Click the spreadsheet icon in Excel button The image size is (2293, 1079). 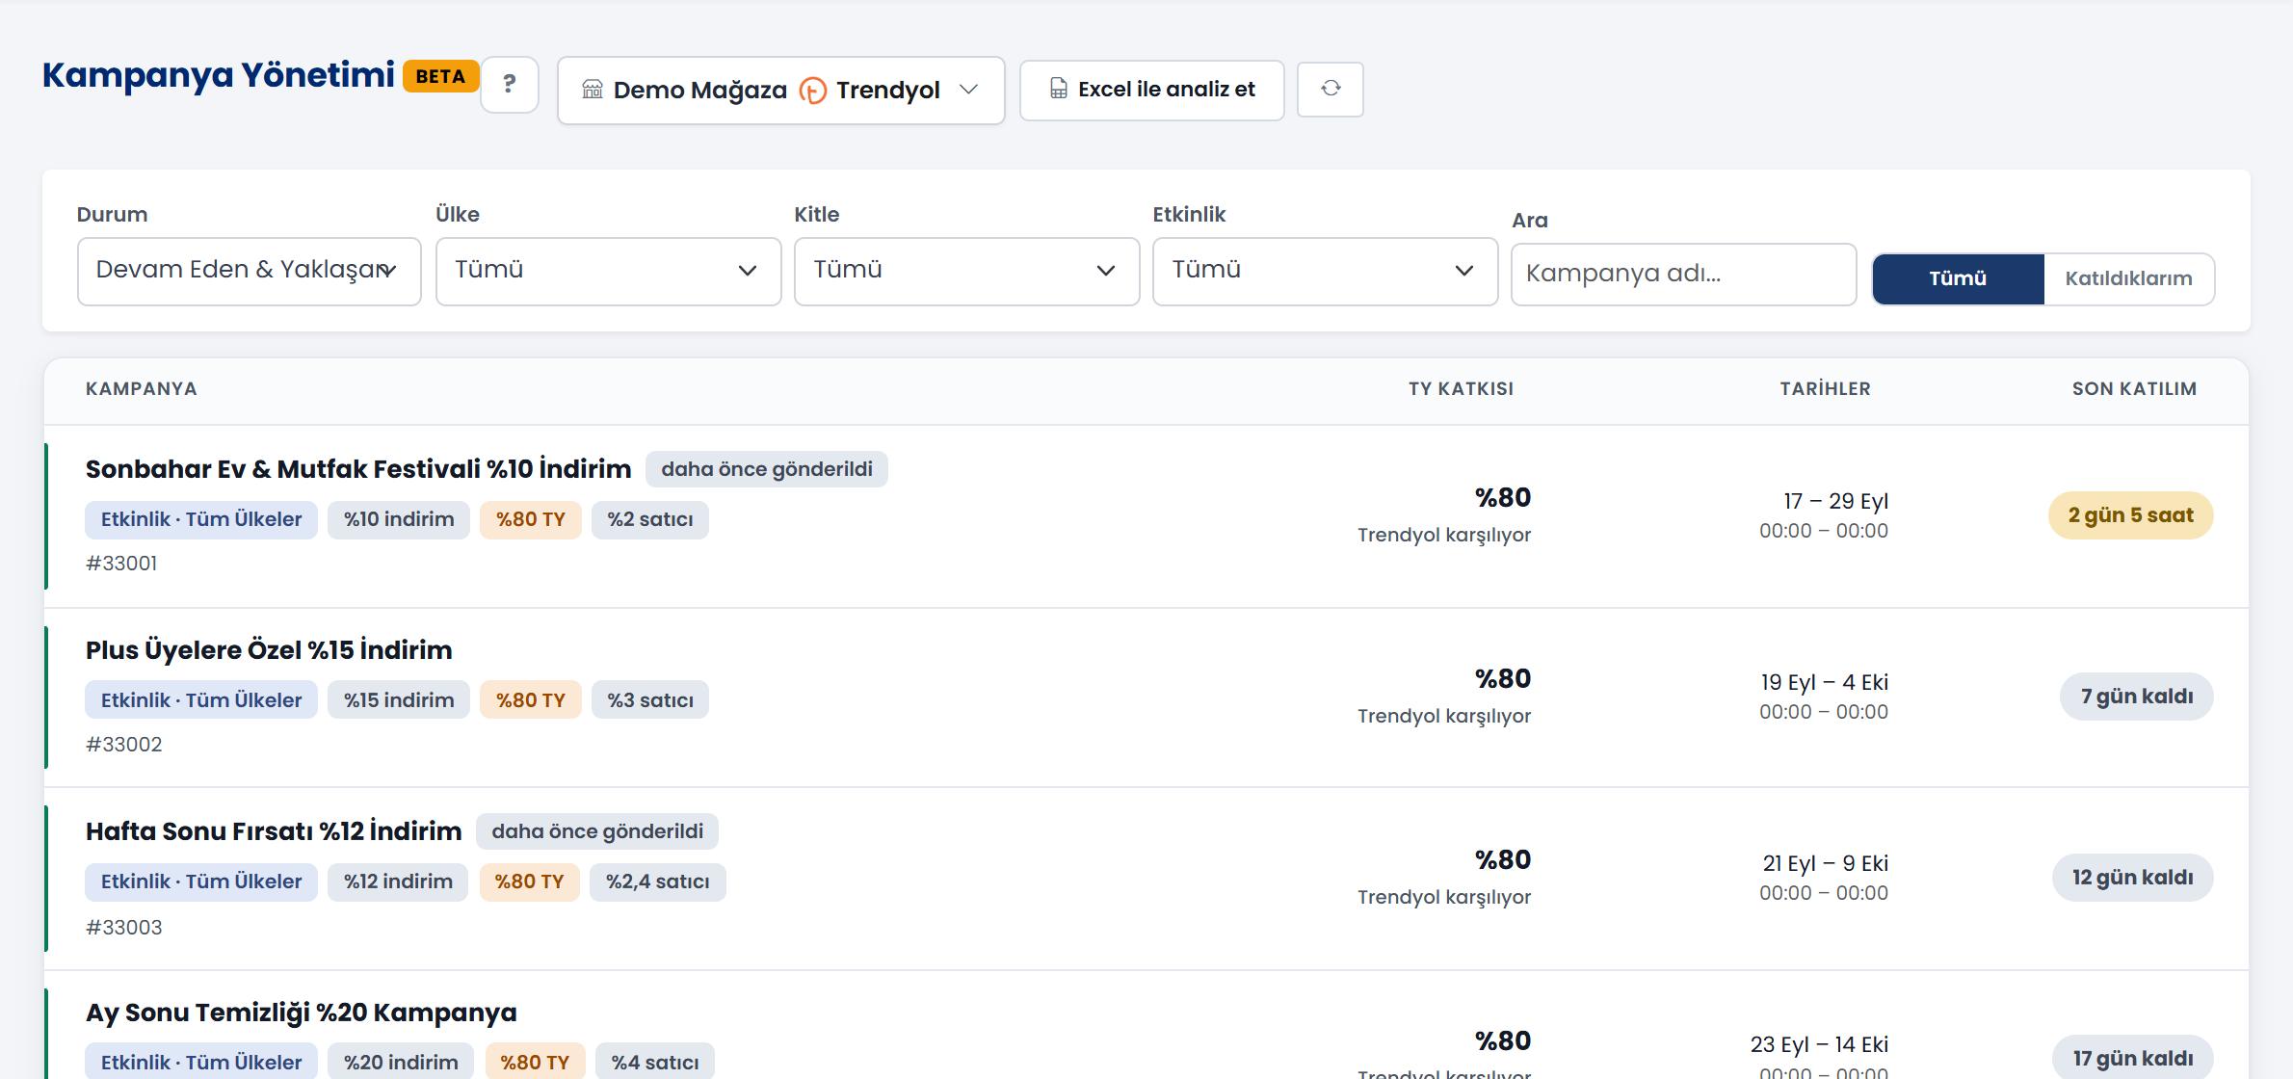pos(1058,89)
